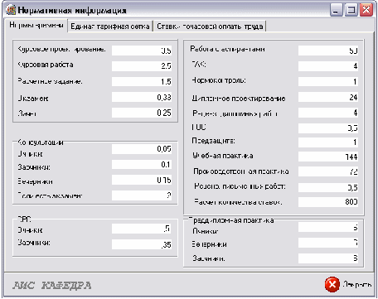This screenshot has height=299, width=378.
Task: Click the Курсовое проектирование field with 0,5
Action: click(142, 51)
